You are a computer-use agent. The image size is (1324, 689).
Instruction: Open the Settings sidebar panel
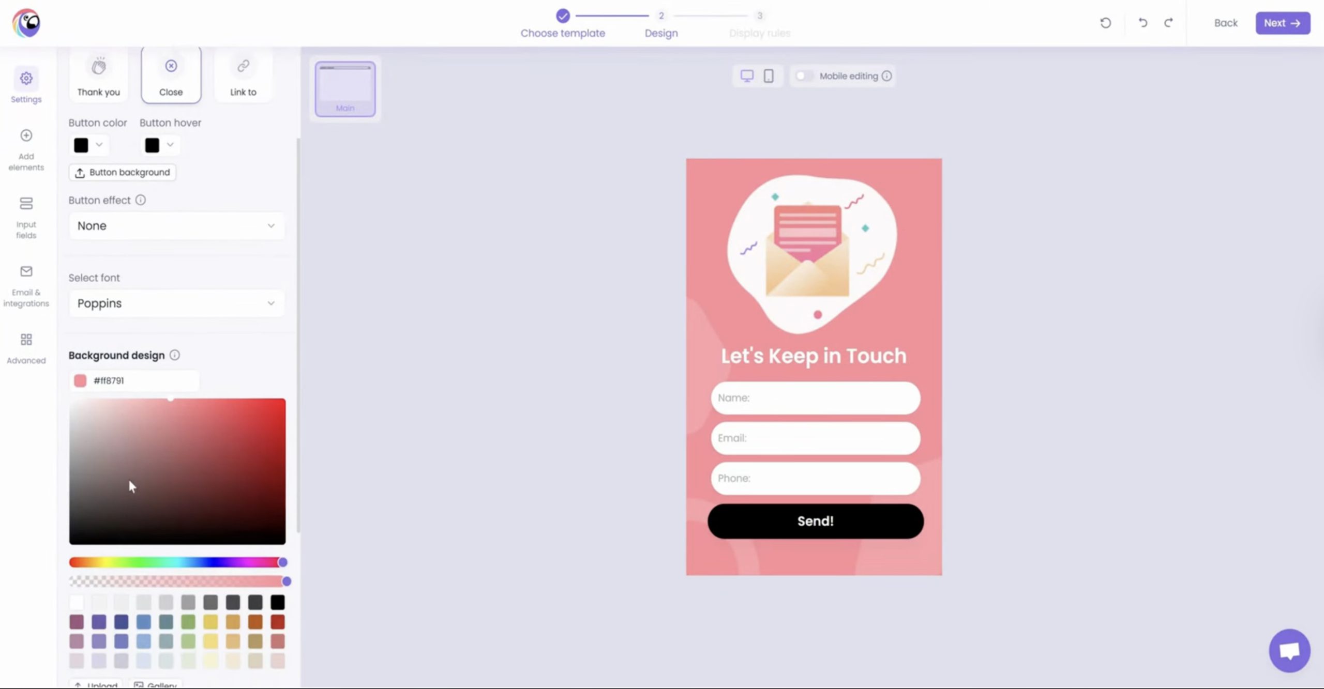click(26, 86)
